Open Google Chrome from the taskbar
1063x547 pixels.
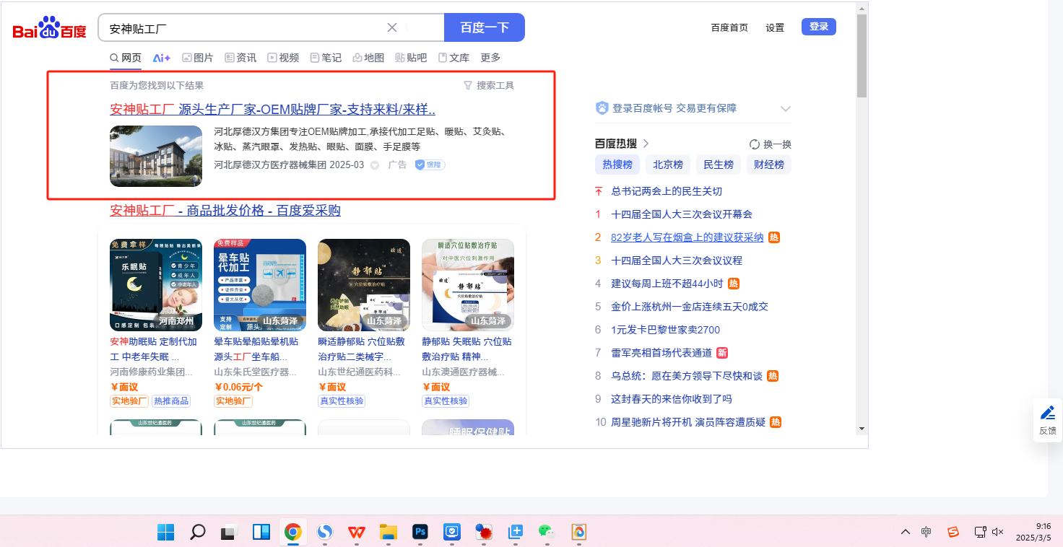pos(292,532)
